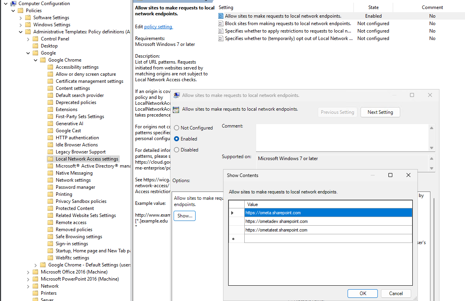Image resolution: width=465 pixels, height=301 pixels.
Task: Expand Microsoft Office 2016 (Machine) node
Action: click(28, 272)
